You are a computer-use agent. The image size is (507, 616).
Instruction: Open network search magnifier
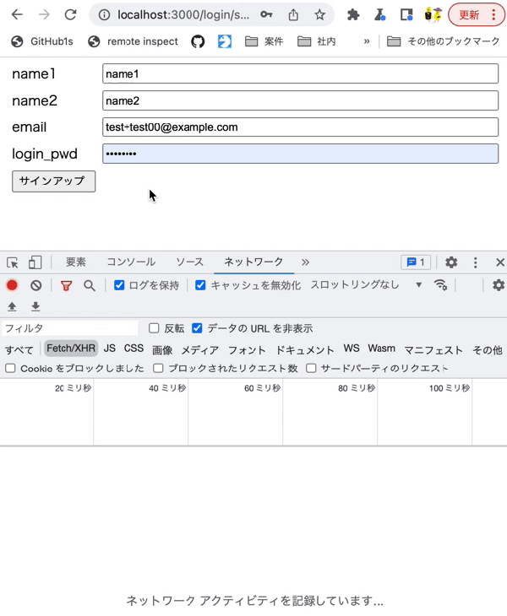tap(90, 285)
